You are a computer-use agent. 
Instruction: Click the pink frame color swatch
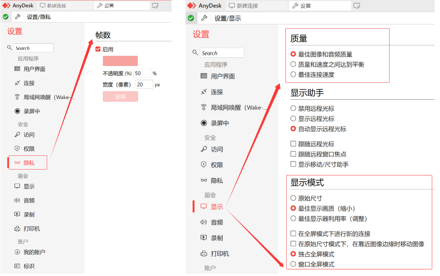point(120,61)
